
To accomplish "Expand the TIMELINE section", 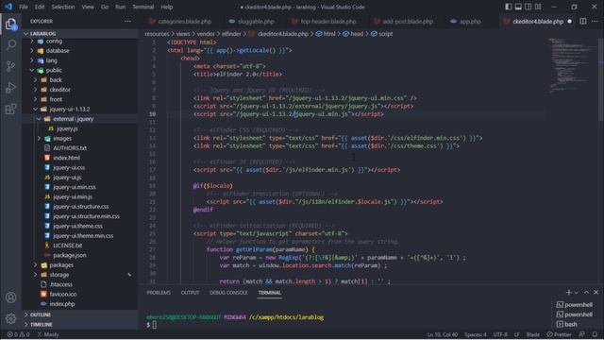I will (42, 325).
